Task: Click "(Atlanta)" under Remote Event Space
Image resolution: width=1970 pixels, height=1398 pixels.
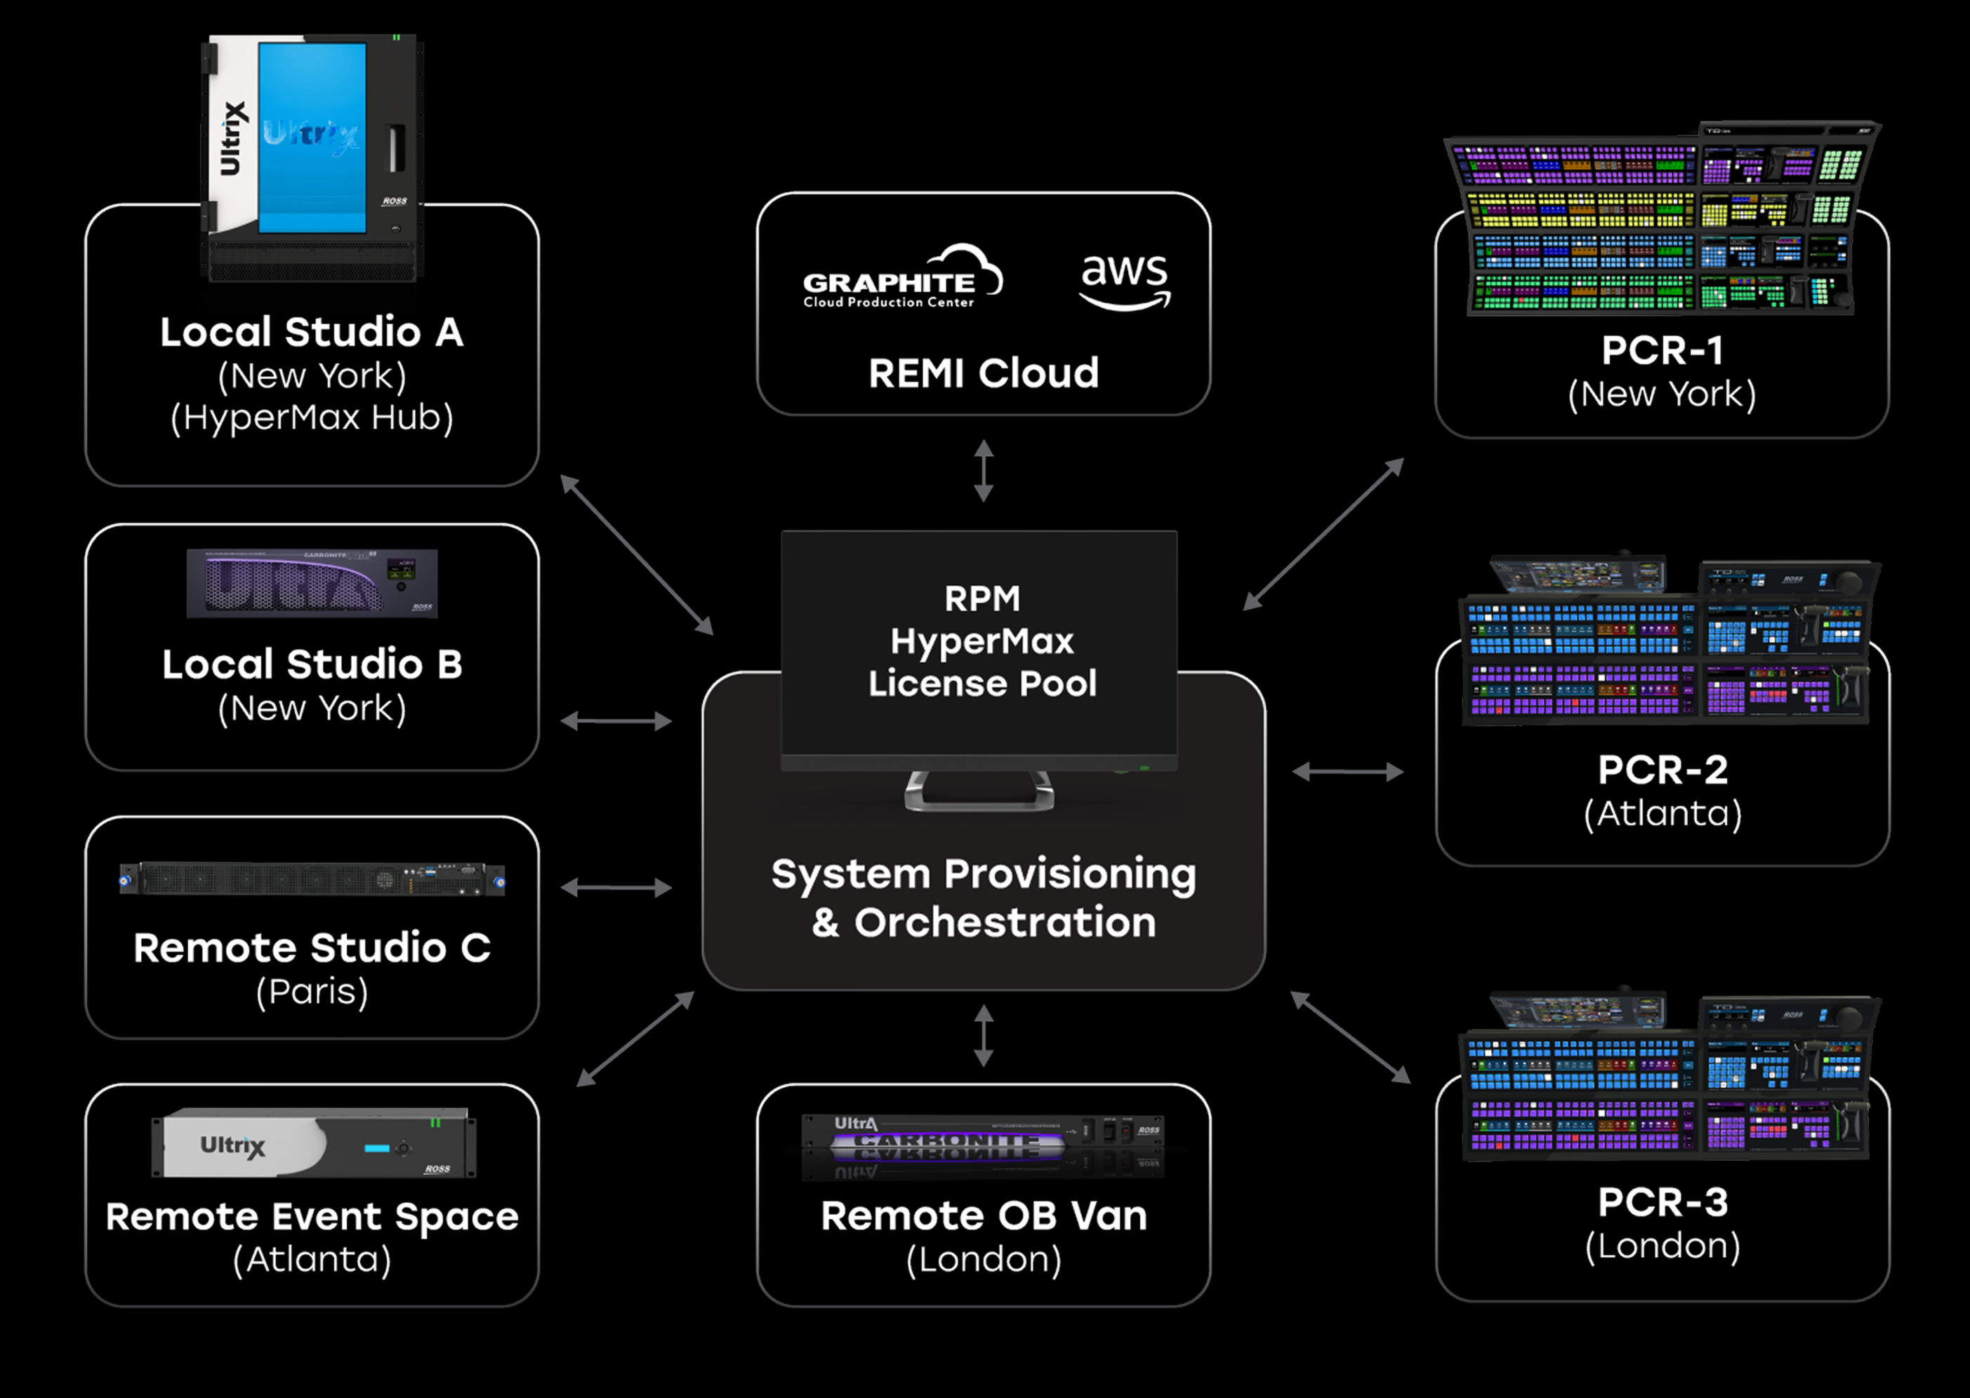Action: coord(312,1260)
